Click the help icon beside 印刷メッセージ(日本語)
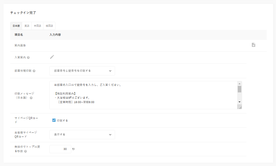Screen dimensions: 276x166 click(x=31, y=98)
